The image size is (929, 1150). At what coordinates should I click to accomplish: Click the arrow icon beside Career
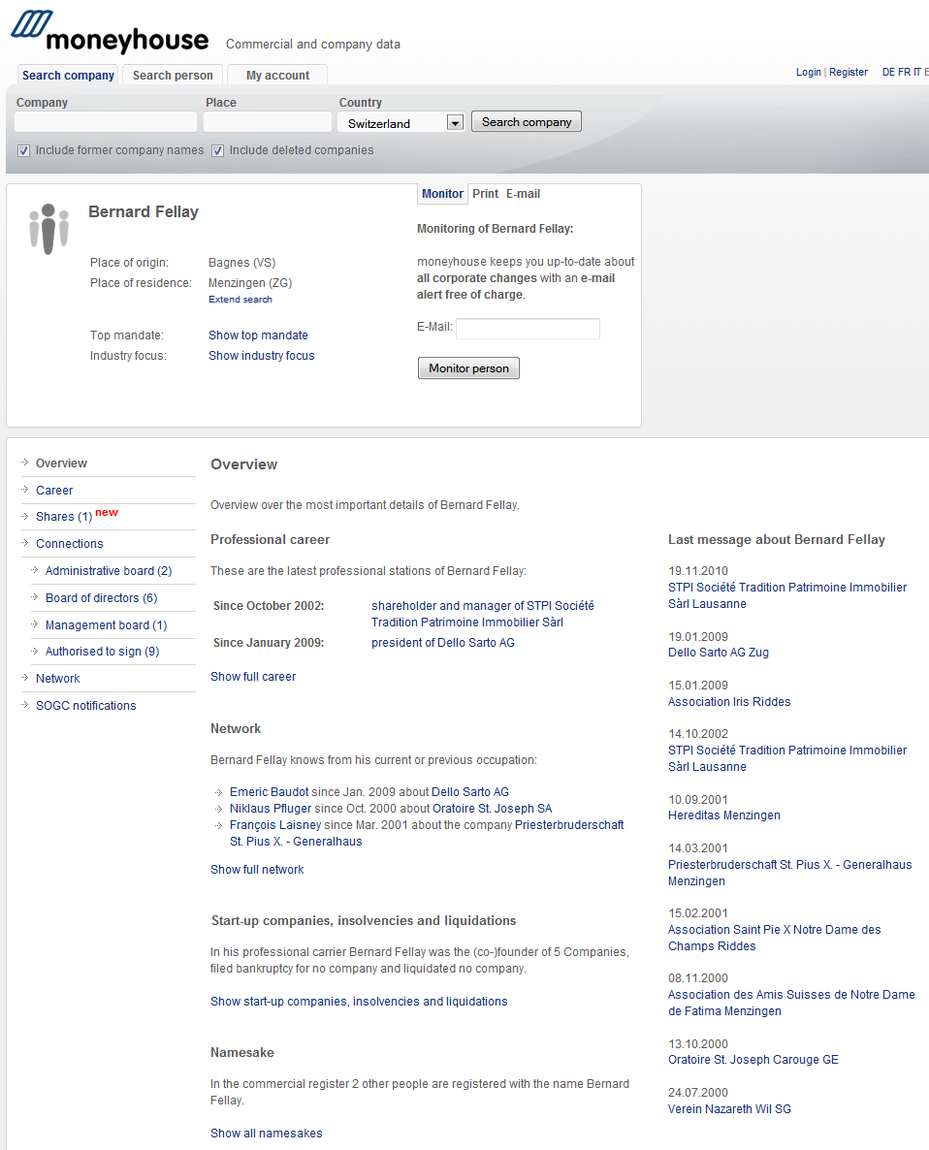(x=25, y=491)
